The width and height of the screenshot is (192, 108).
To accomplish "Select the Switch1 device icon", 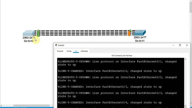I will [x=140, y=33].
